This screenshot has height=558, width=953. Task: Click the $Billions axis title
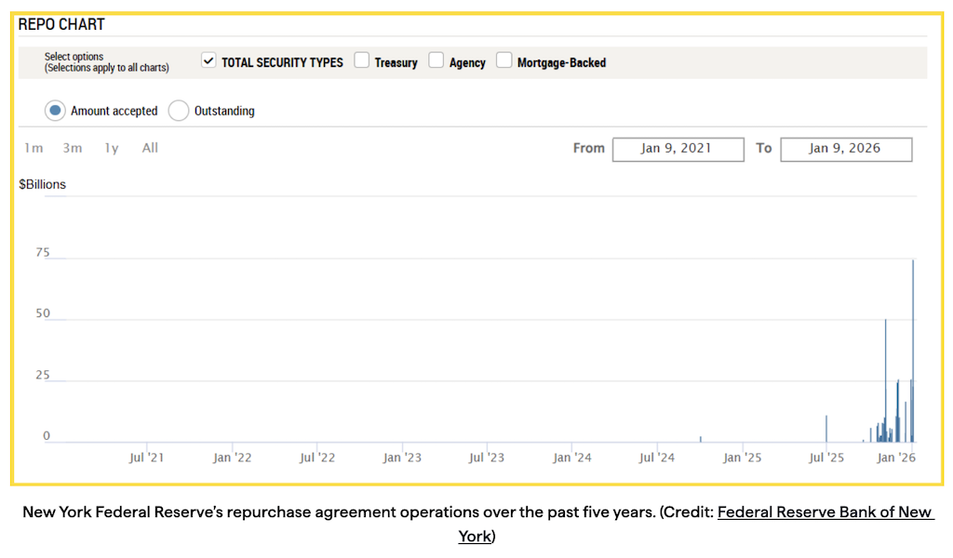(x=43, y=184)
